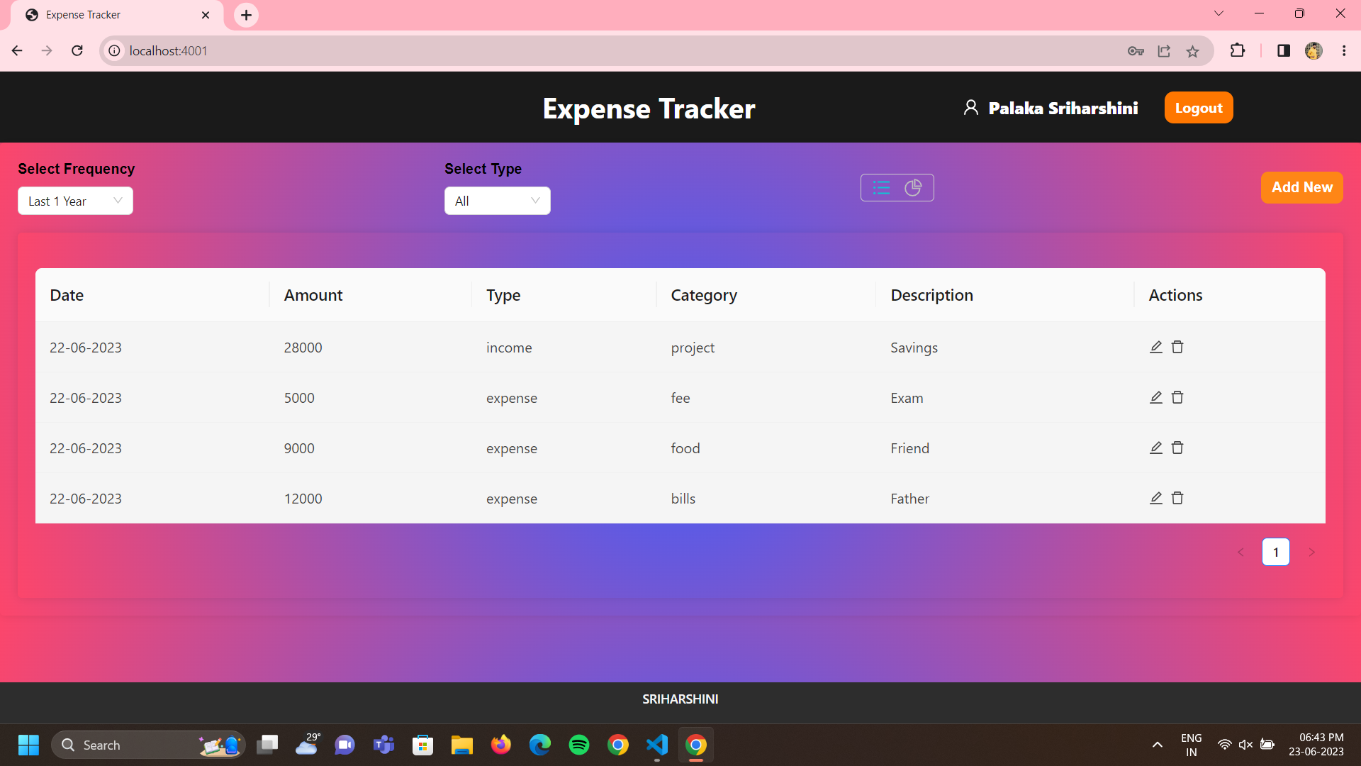The height and width of the screenshot is (766, 1361).
Task: Edit the 28000 income transaction
Action: [x=1156, y=347]
